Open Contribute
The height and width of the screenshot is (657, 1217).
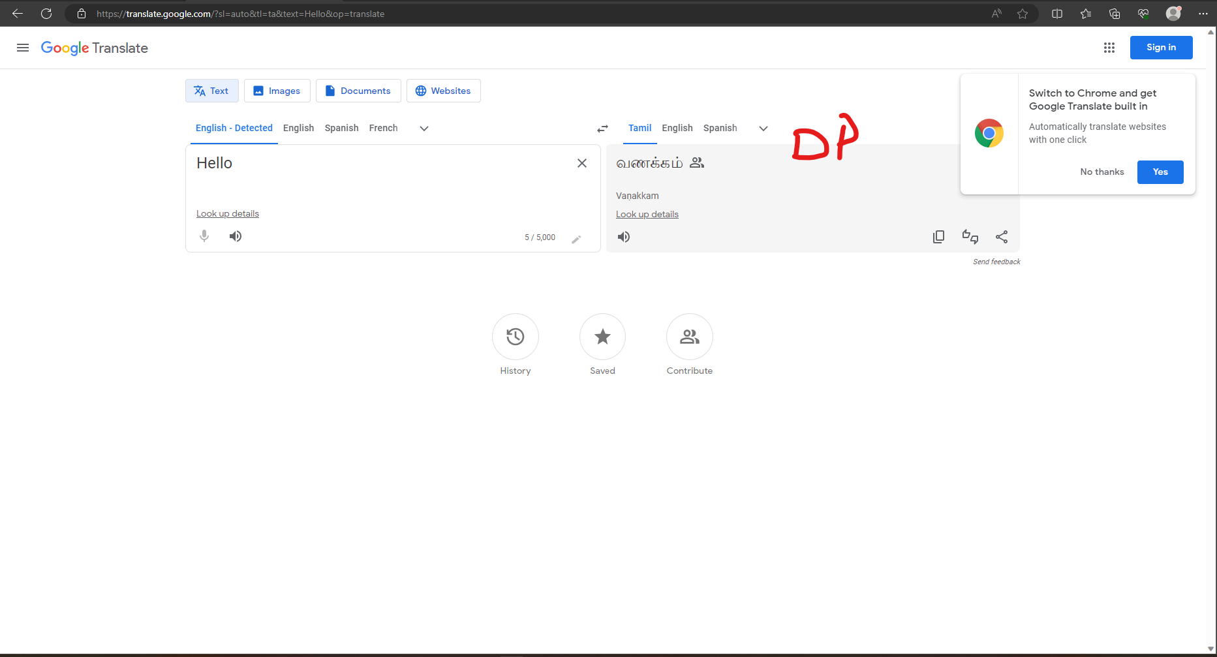coord(689,337)
